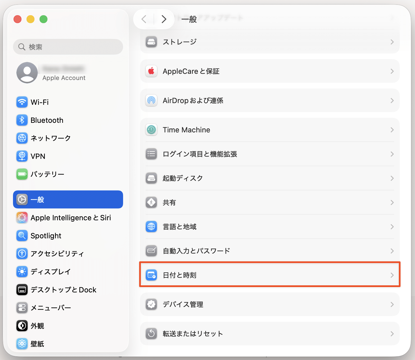Click the 言語と地域 globe icon

point(151,227)
